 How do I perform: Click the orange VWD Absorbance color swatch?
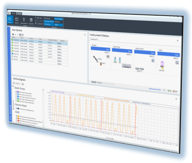[18, 116]
